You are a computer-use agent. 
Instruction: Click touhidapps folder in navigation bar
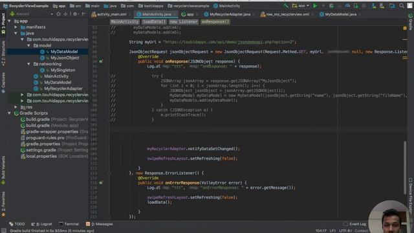click(x=151, y=6)
